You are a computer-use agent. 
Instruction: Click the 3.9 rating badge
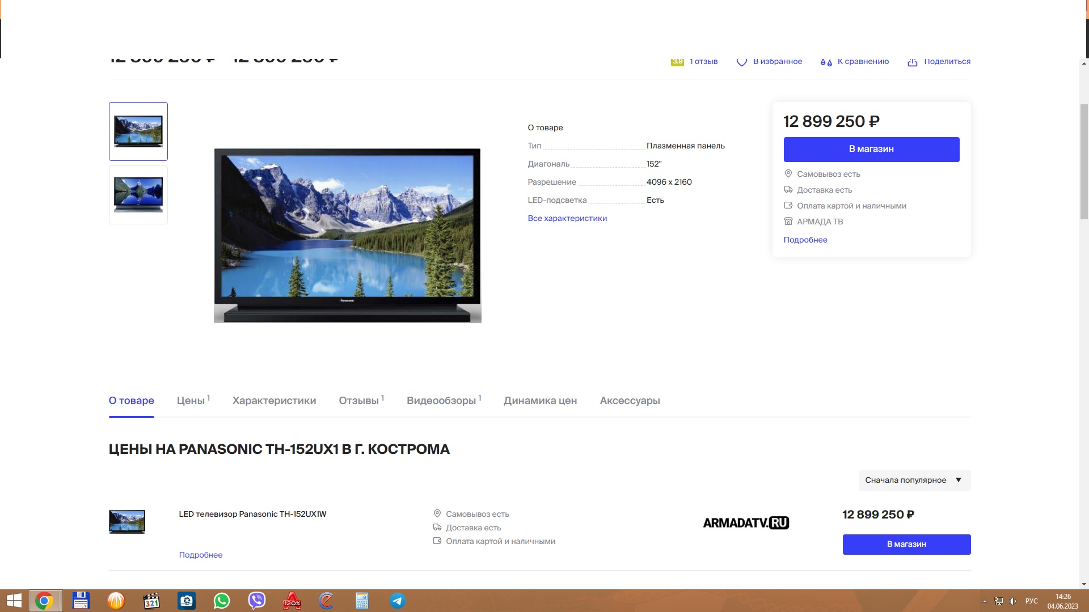click(677, 62)
